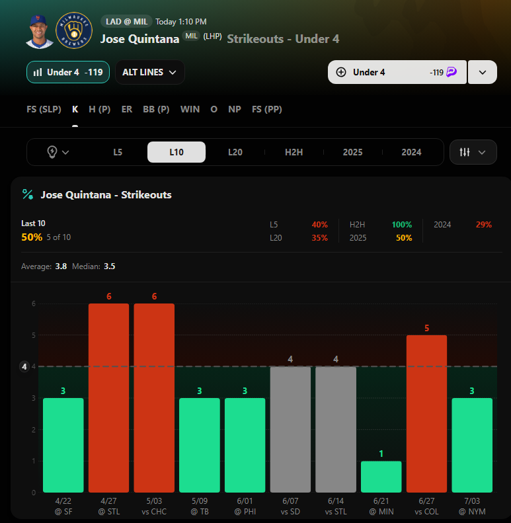511x523 pixels.
Task: Switch to the NP stat tab
Action: (235, 109)
